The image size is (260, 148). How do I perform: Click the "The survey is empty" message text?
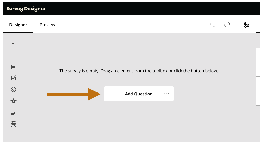click(x=139, y=71)
